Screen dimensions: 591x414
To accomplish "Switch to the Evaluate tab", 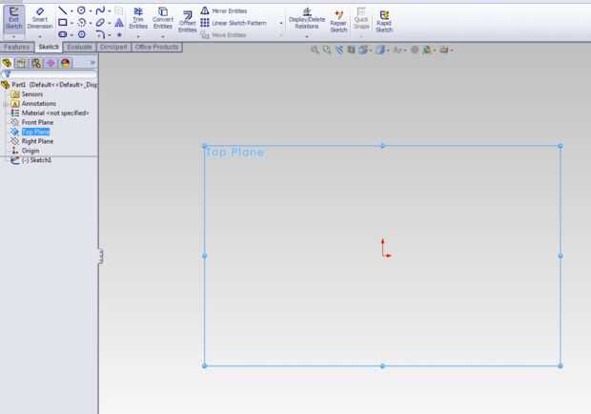I will (79, 47).
